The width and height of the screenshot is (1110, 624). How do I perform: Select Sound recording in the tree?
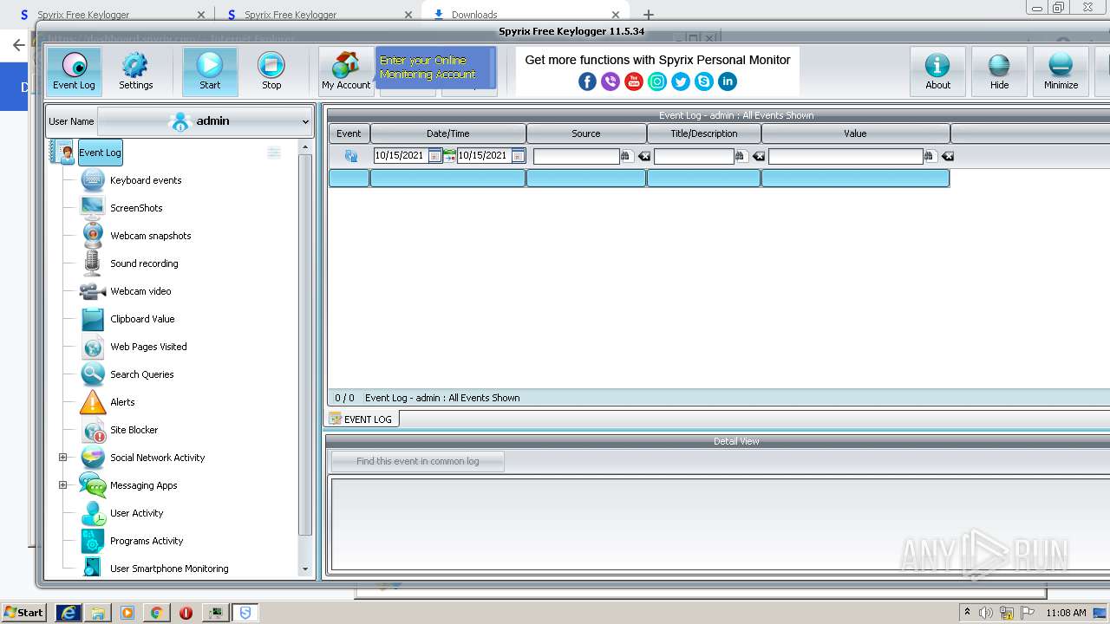click(144, 263)
